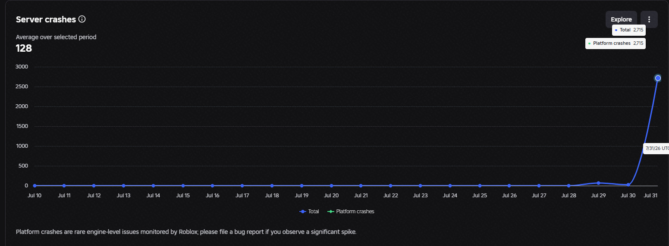
Task: Click the Jul 18 x-axis label
Action: click(272, 195)
